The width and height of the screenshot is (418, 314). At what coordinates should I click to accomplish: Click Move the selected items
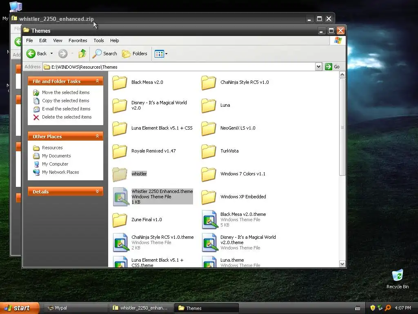pos(66,92)
